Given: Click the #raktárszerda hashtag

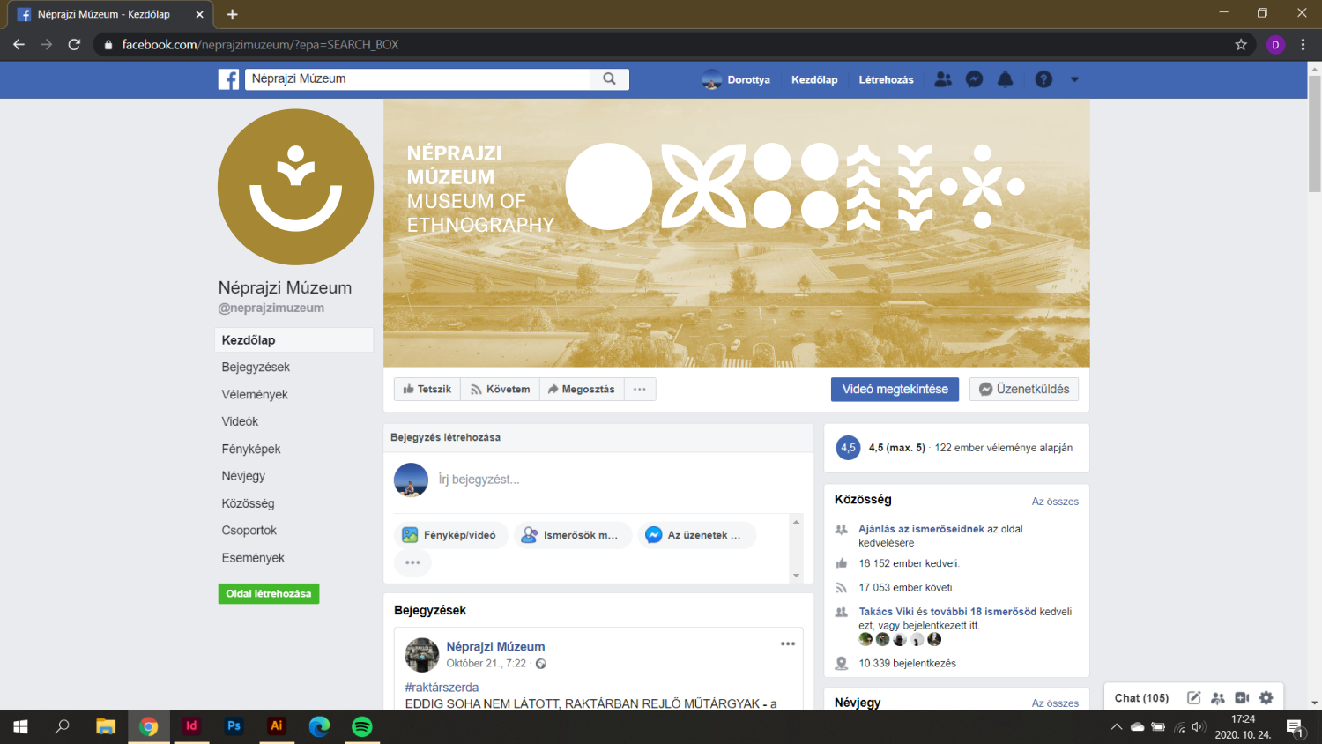Looking at the screenshot, I should coord(442,688).
